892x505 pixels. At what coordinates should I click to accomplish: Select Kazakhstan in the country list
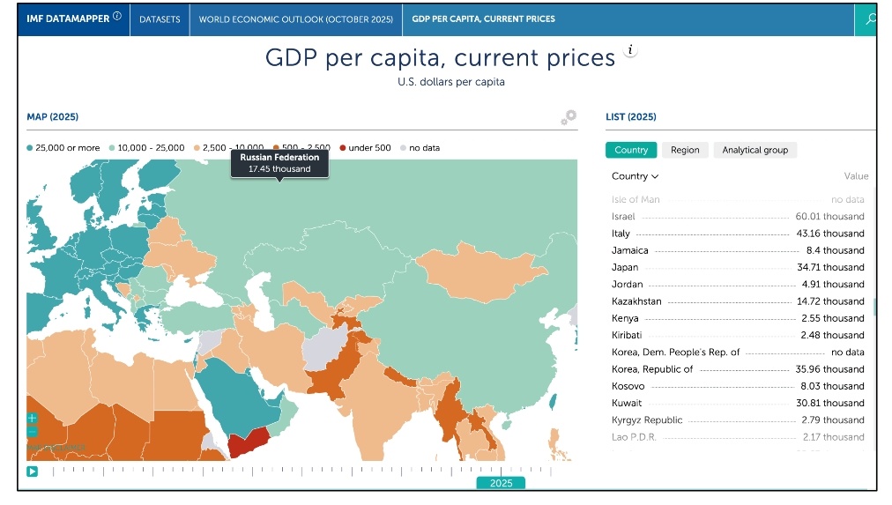tap(636, 301)
